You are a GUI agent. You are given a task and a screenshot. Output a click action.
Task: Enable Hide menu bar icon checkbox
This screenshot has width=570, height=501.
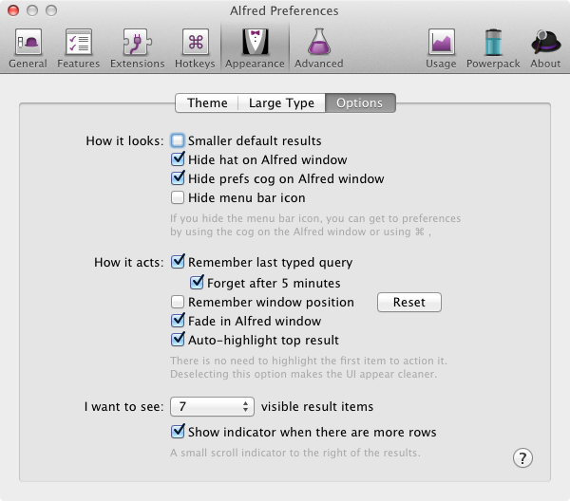(178, 197)
